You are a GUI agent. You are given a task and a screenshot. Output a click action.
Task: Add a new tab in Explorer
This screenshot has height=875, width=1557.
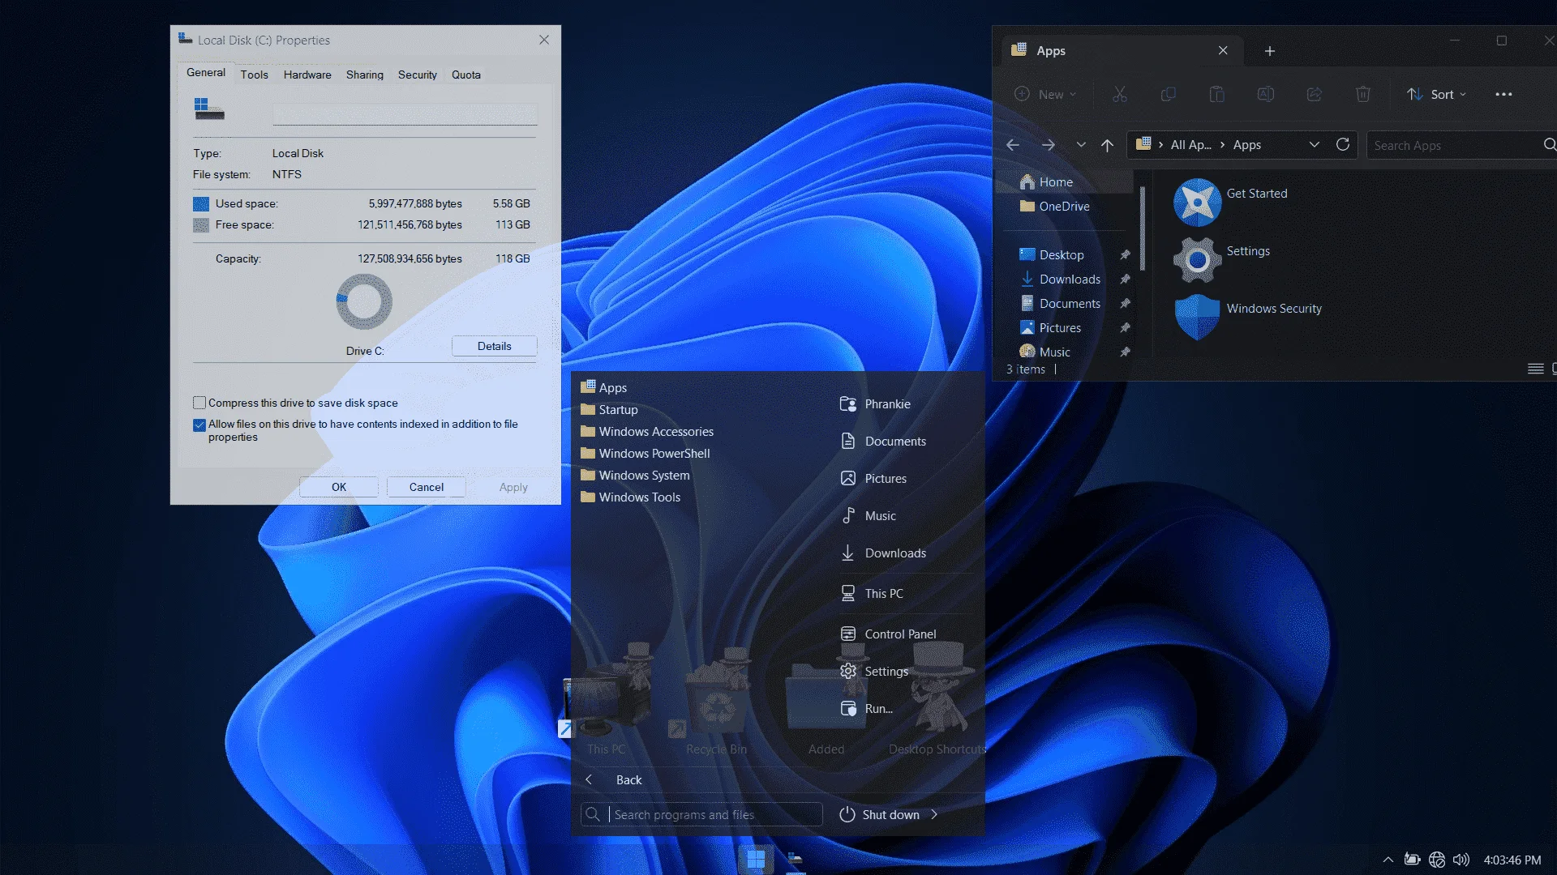click(1270, 51)
